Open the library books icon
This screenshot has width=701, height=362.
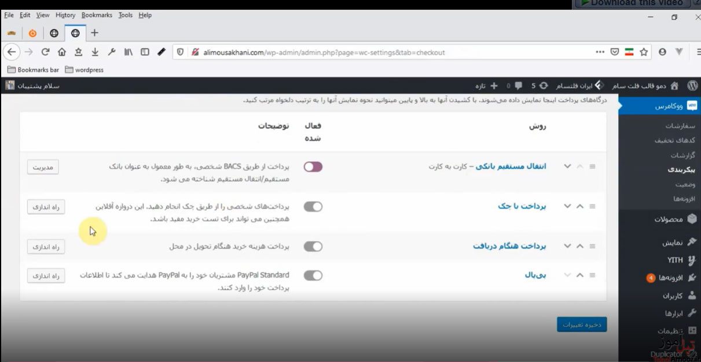click(129, 52)
